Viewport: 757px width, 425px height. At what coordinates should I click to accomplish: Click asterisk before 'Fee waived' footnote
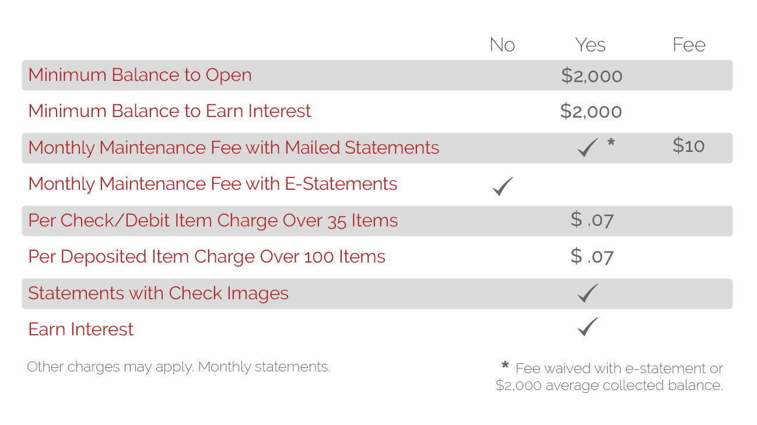505,365
